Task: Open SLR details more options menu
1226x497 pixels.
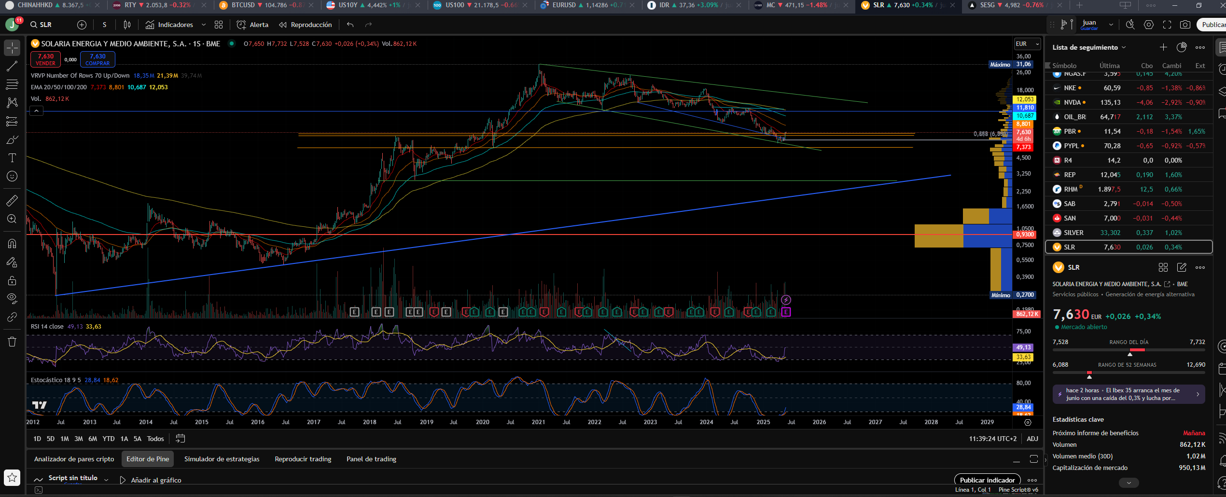Action: (x=1200, y=267)
